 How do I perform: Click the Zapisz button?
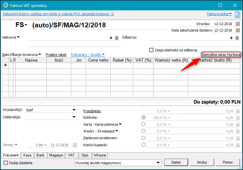click(x=176, y=162)
